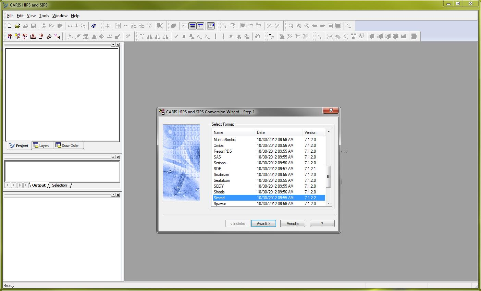Image resolution: width=481 pixels, height=291 pixels.
Task: Click the Annulla button
Action: point(293,224)
